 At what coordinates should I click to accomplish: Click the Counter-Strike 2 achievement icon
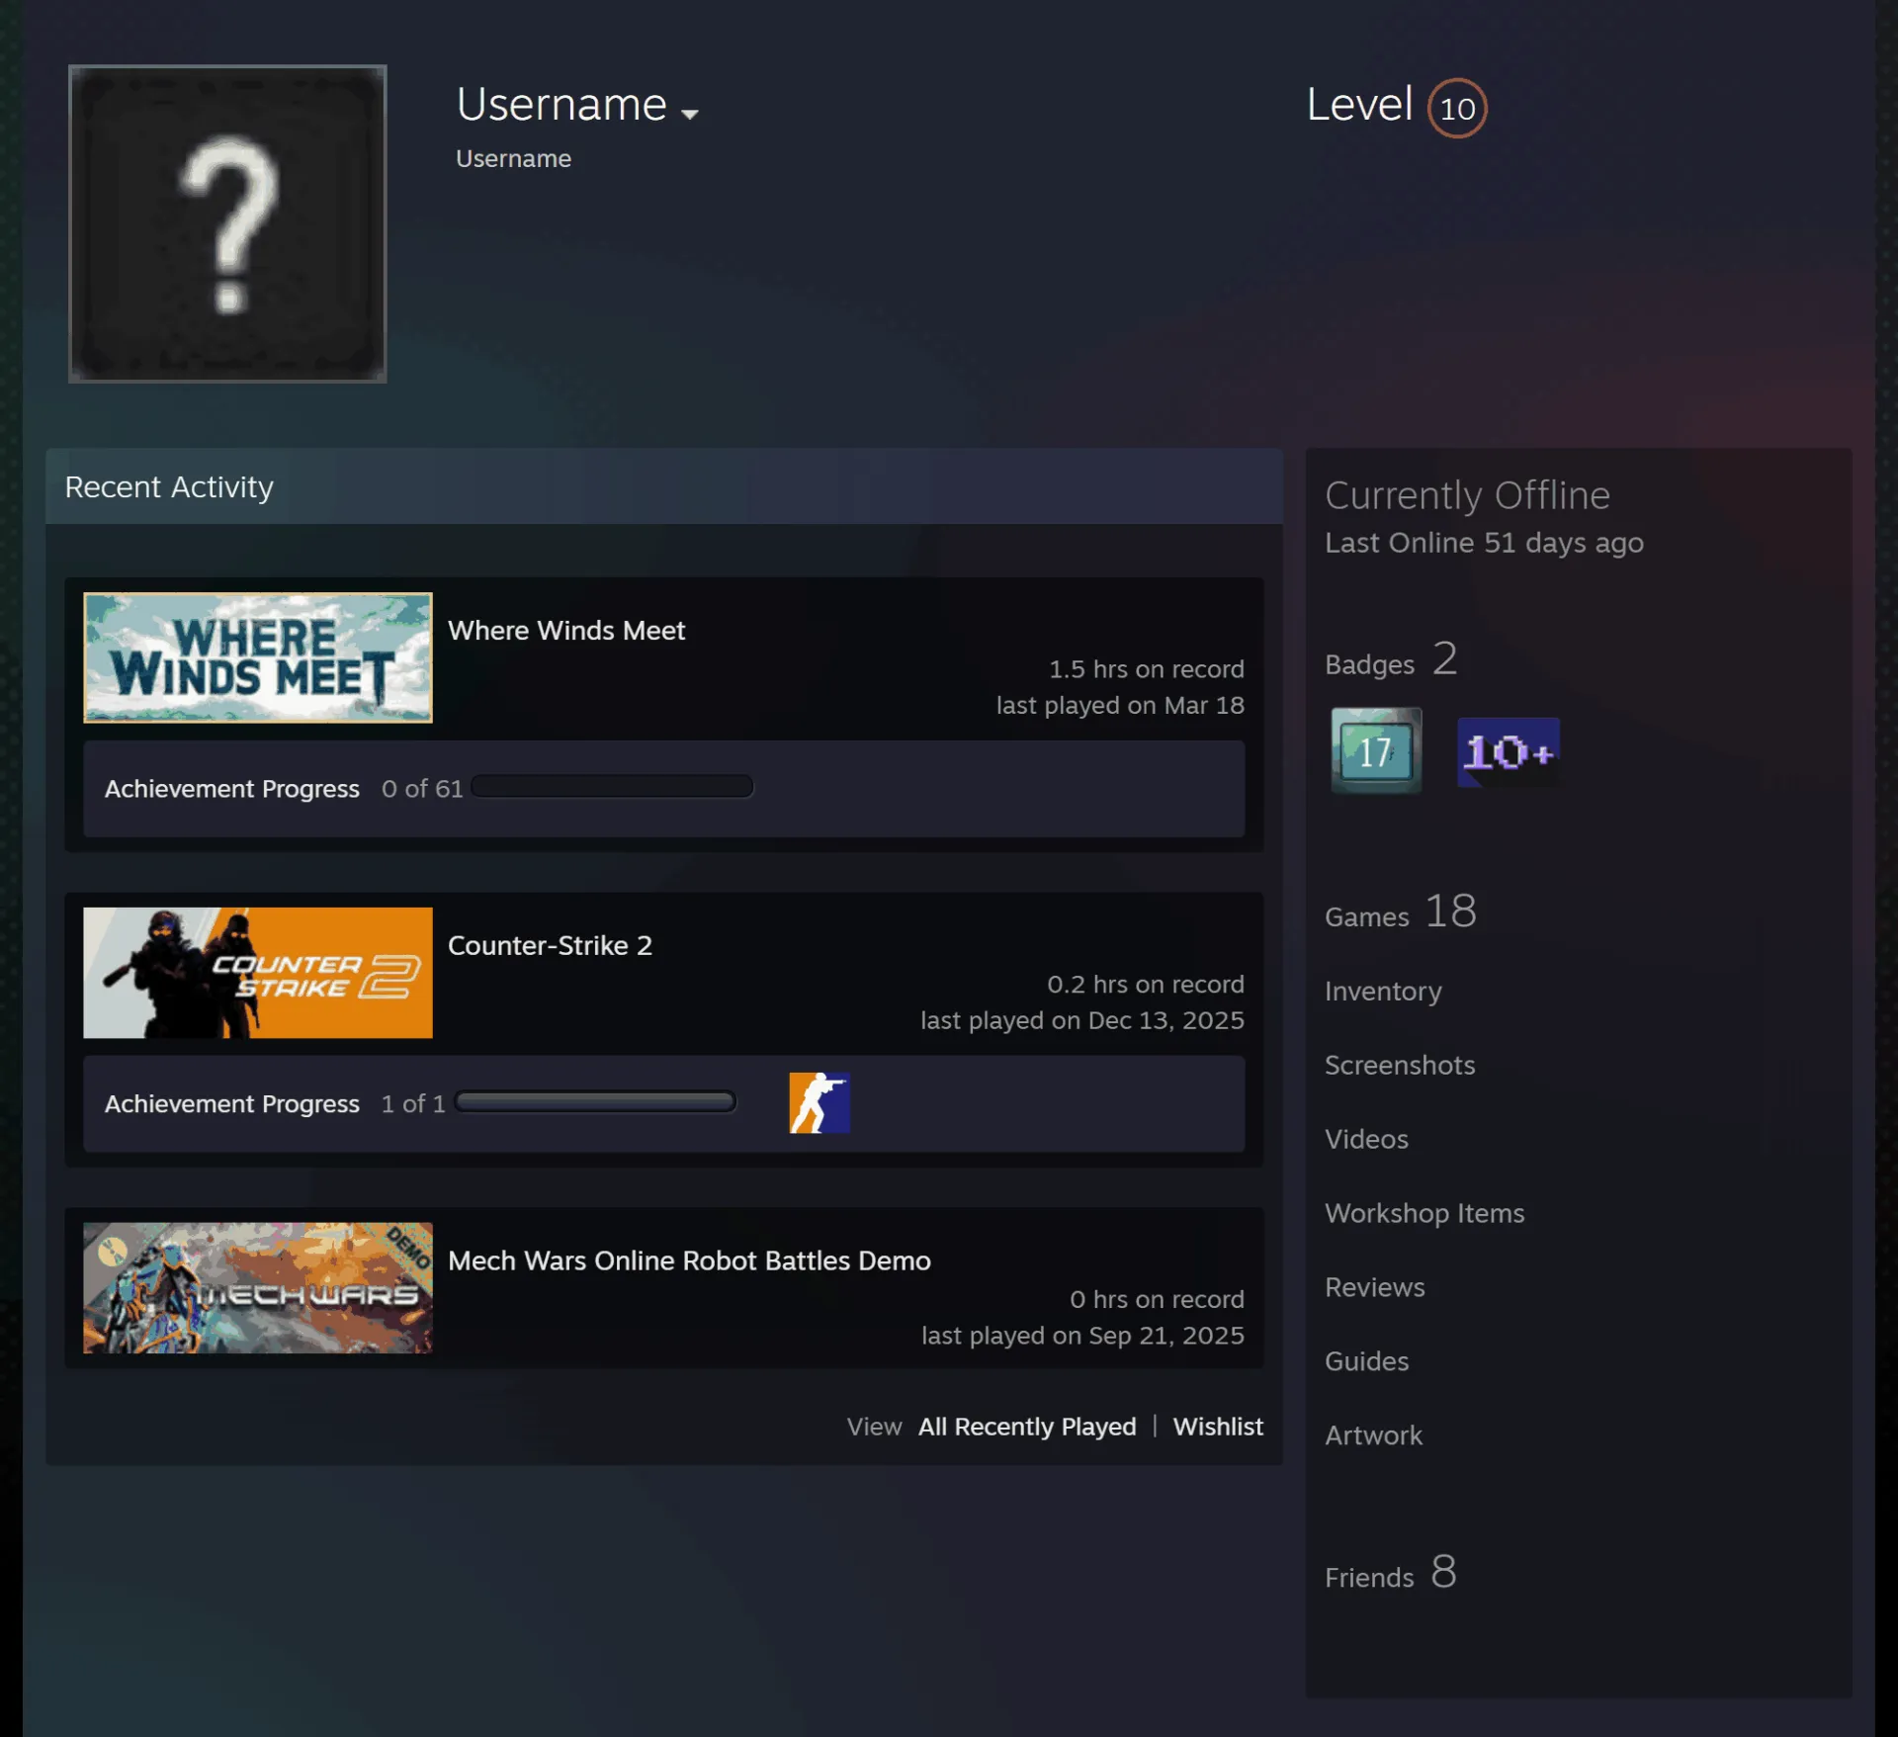(820, 1102)
